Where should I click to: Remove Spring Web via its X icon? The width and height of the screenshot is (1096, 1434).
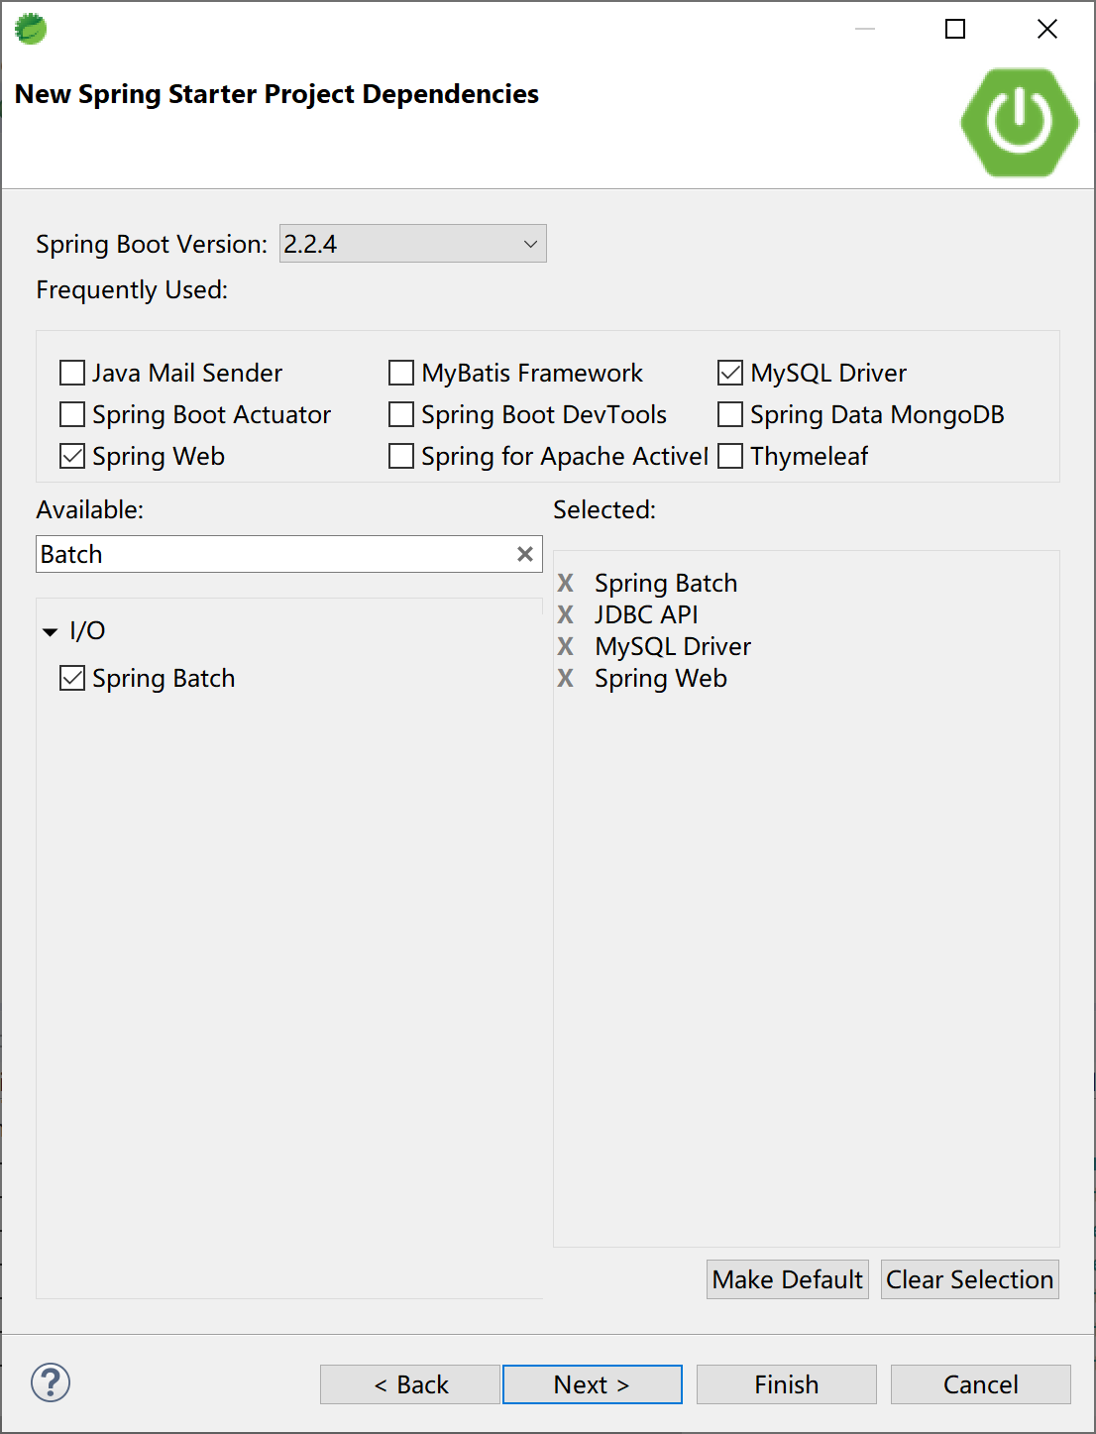[x=565, y=678]
